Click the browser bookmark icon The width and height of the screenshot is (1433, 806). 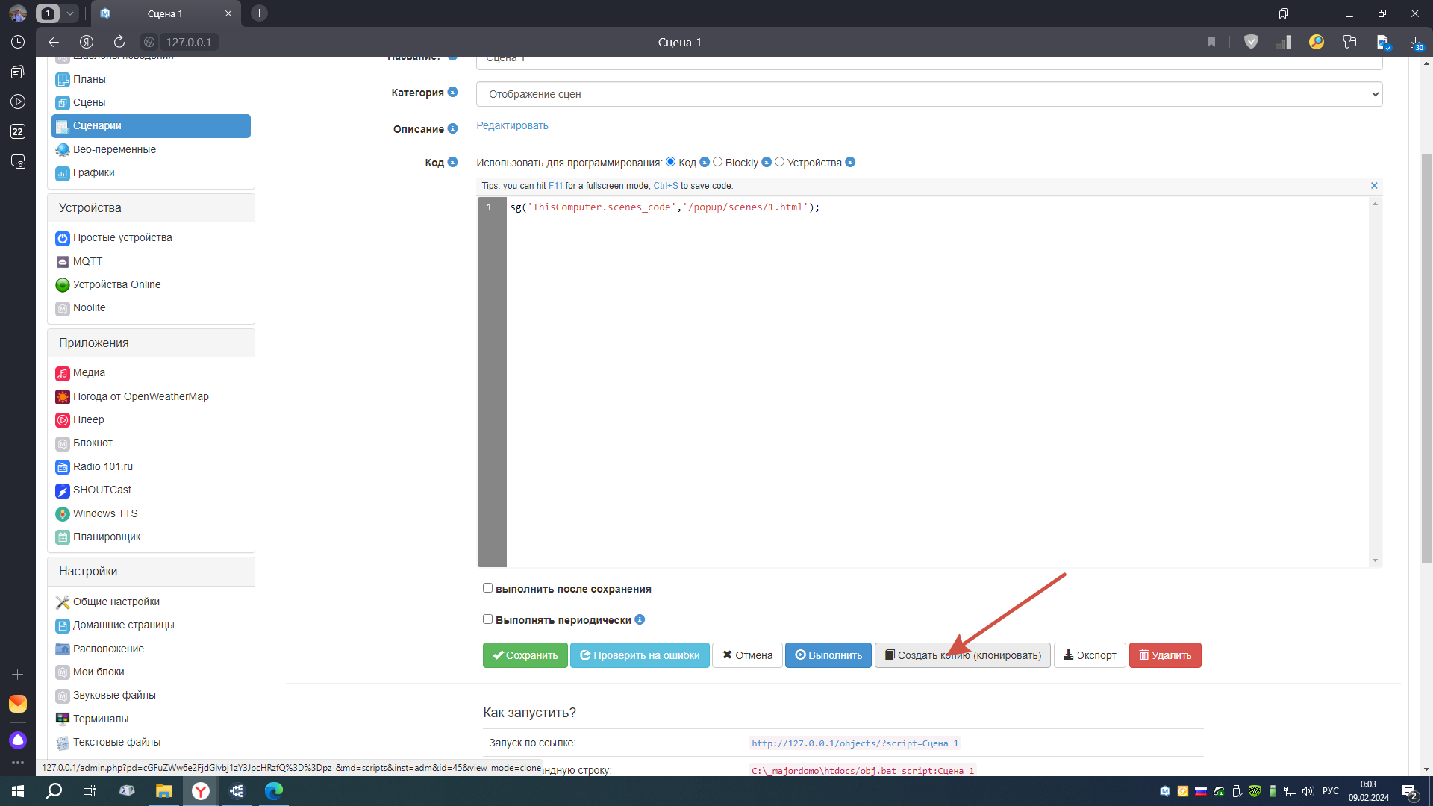1211,42
